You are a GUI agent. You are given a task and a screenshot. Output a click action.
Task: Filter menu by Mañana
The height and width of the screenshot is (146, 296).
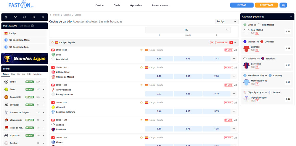[37, 74]
